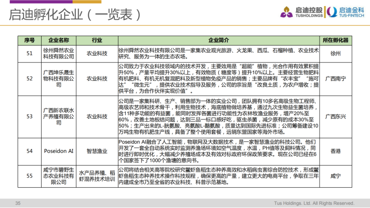Click the company description in row 55
This screenshot has width=370, height=208.
click(x=219, y=176)
